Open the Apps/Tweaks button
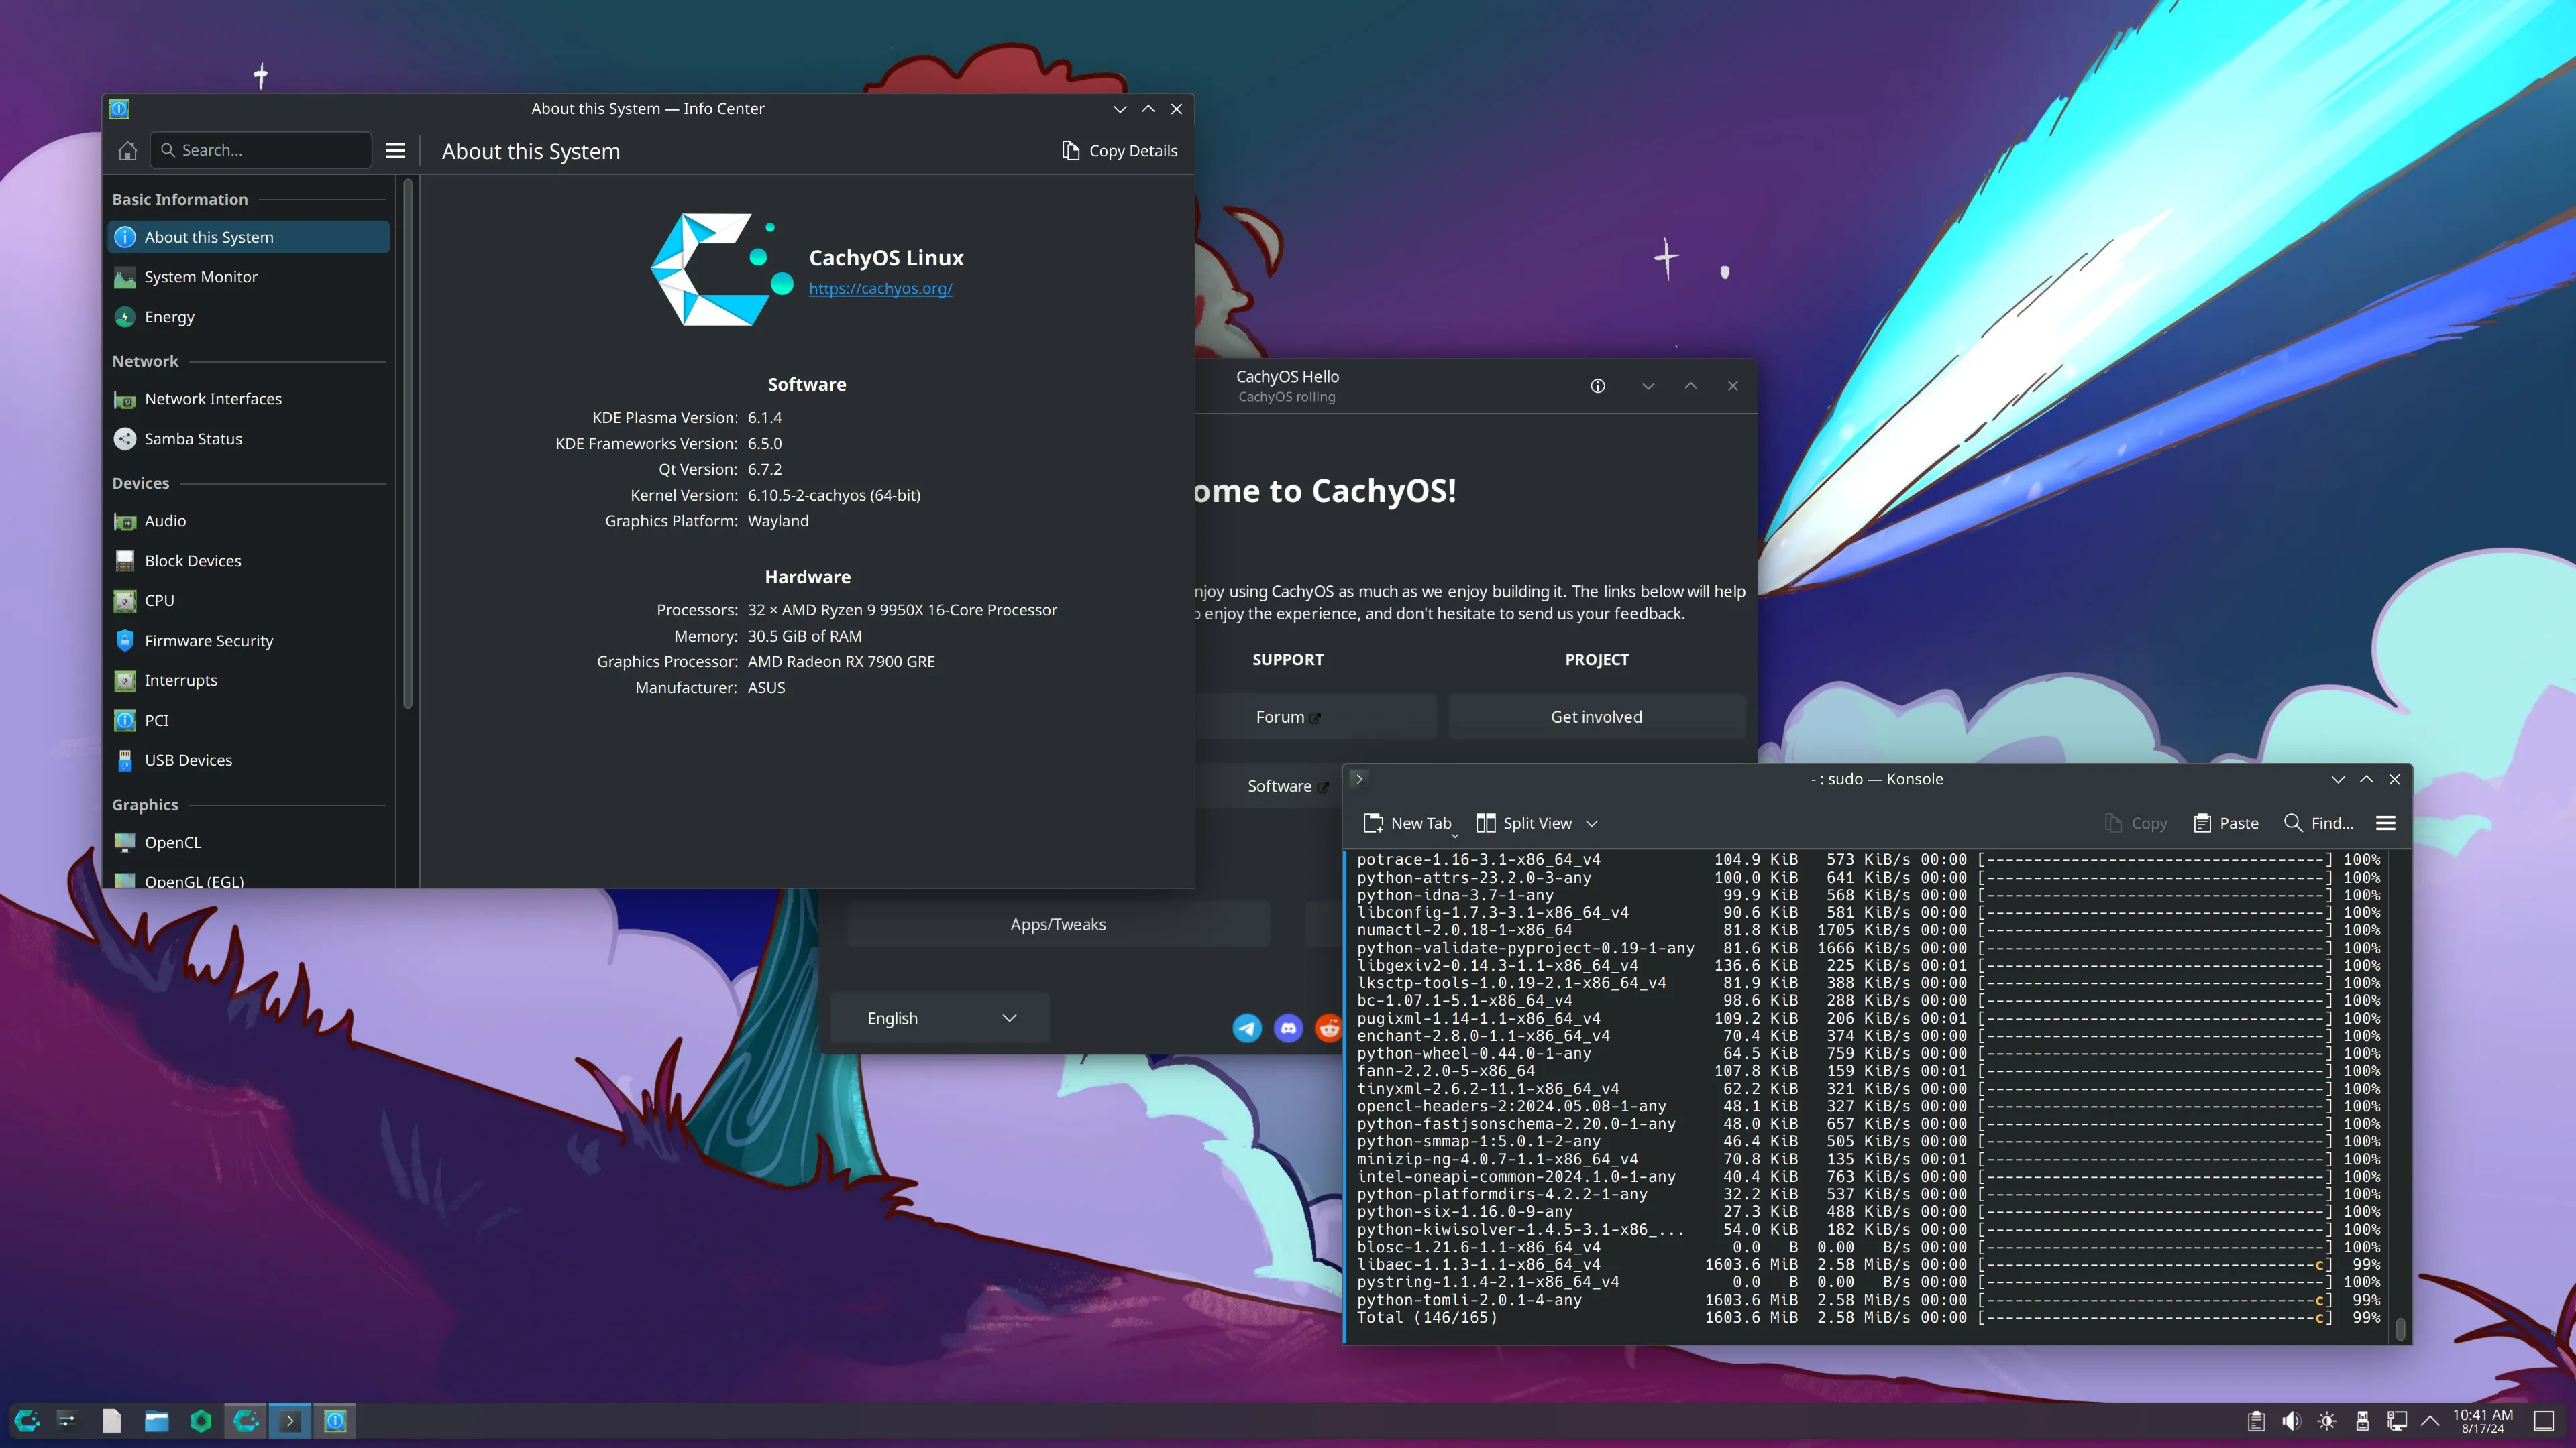 1057,923
